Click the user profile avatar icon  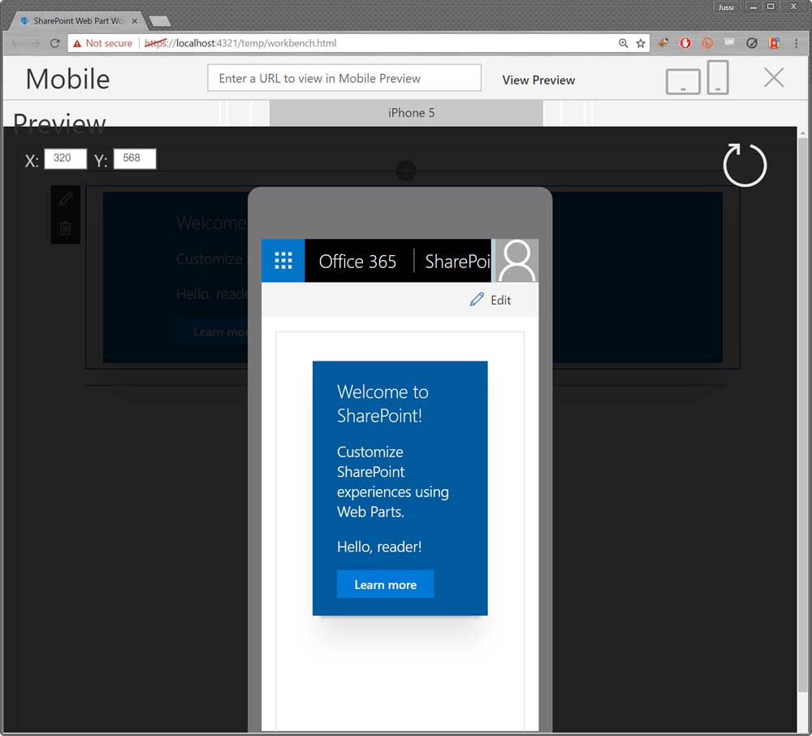(x=516, y=261)
